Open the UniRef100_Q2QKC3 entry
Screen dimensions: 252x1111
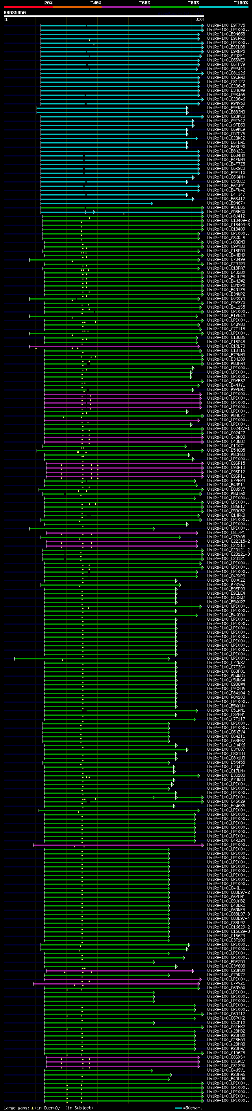226,116
